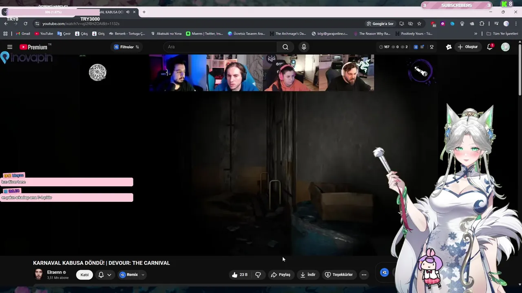Open the Chrome profile avatar

pyautogui.click(x=506, y=24)
